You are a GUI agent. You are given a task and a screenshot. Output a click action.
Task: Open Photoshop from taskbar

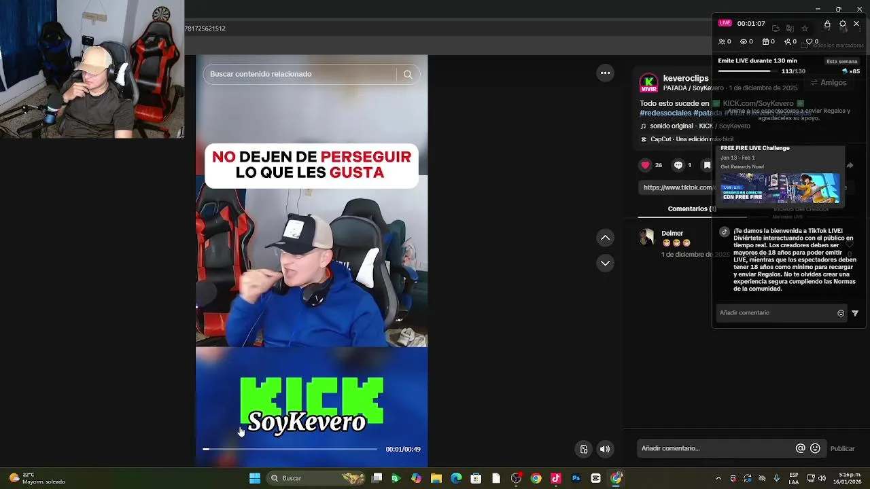click(576, 478)
